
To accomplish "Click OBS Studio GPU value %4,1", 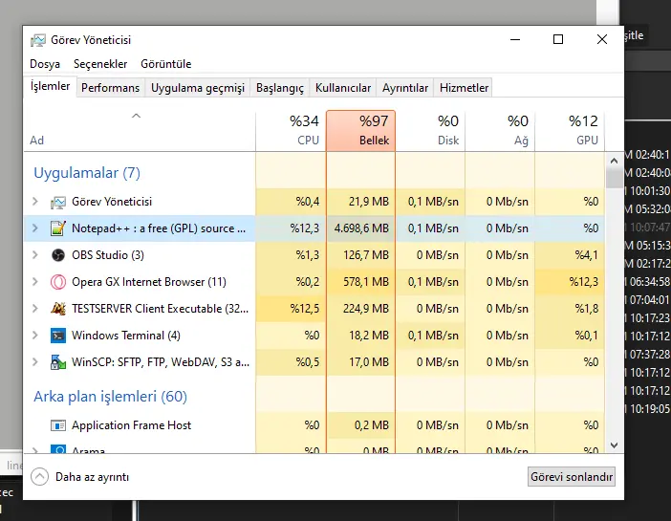I will 587,255.
